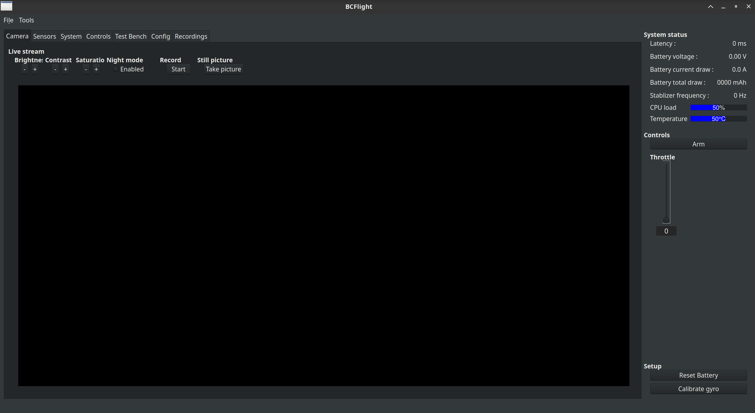Click contrast decrease icon
Image resolution: width=755 pixels, height=413 pixels.
(x=54, y=69)
